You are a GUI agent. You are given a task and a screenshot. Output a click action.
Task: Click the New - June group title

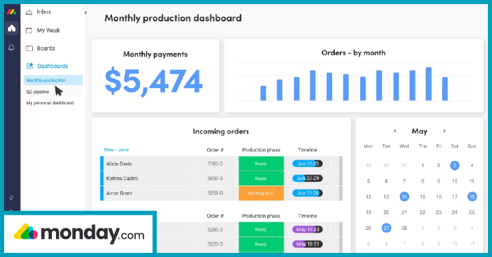tap(116, 149)
